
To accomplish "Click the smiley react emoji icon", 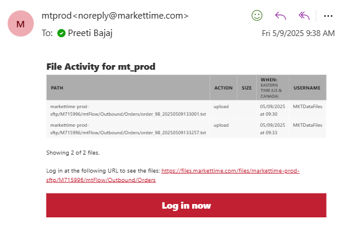I will [x=257, y=16].
